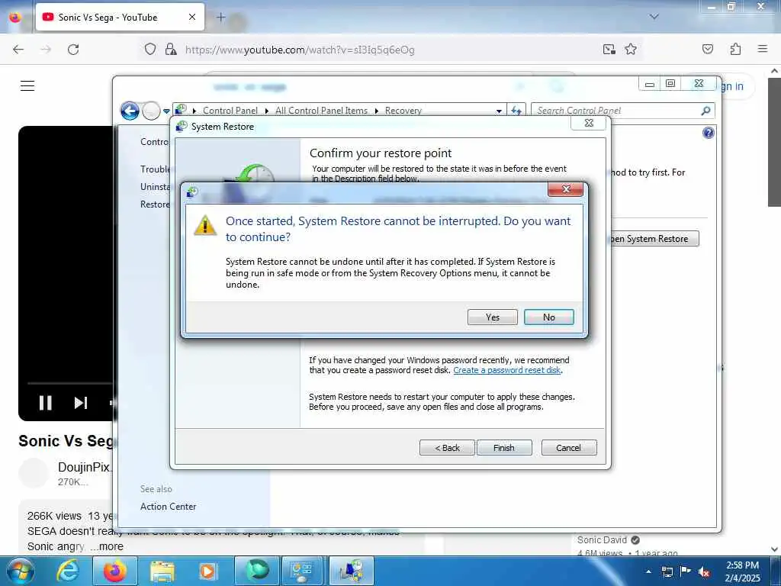Screen dimensions: 781x586
Task: Click the Back button in System Restore
Action: 447,447
